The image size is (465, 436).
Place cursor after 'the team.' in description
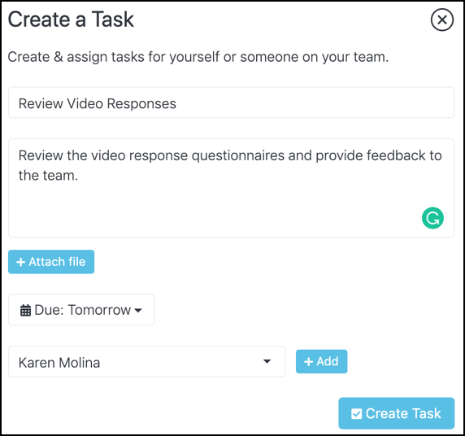click(79, 176)
